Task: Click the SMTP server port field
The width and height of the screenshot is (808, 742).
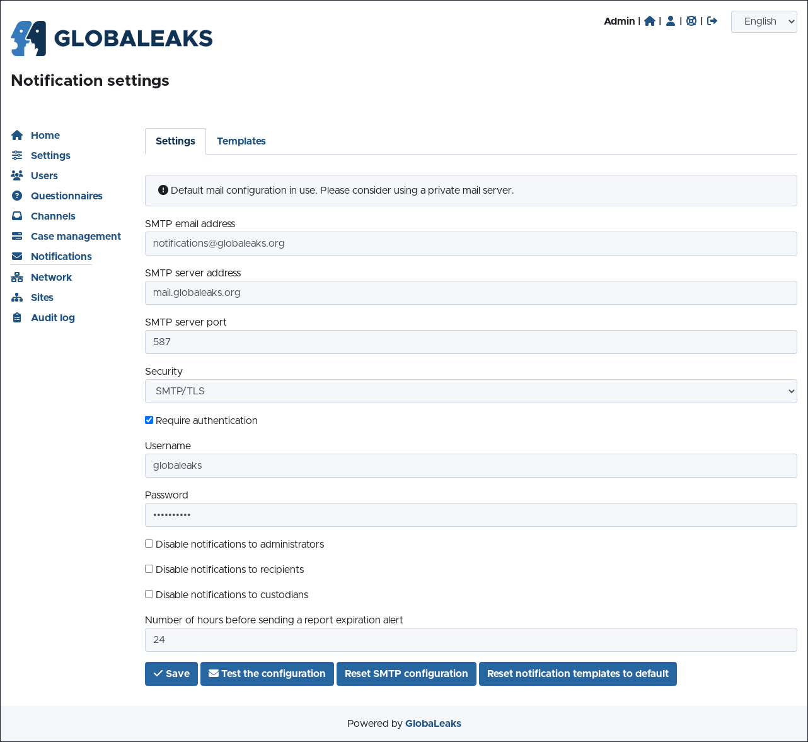Action: point(471,342)
